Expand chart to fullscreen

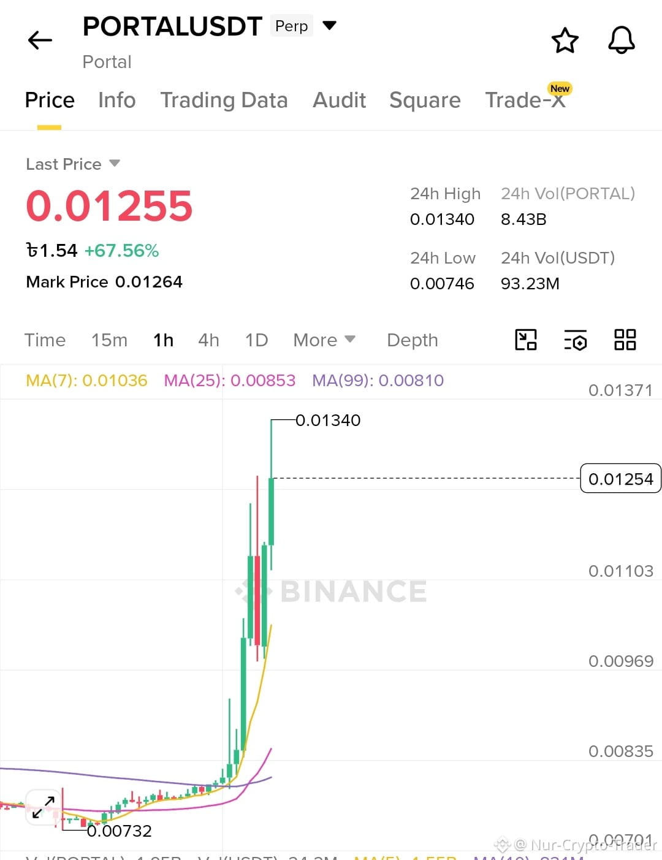coord(44,807)
